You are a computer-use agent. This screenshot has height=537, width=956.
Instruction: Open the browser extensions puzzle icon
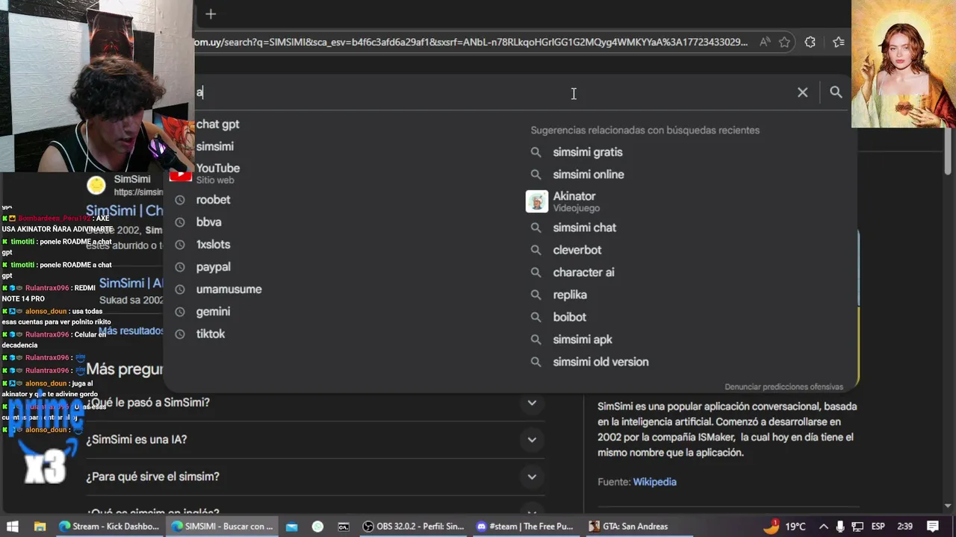(810, 43)
